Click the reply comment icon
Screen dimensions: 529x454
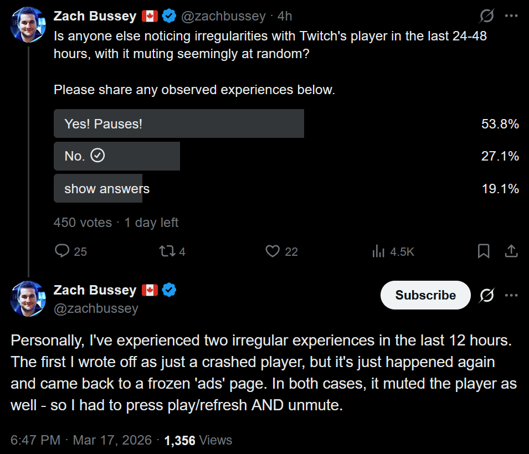(63, 251)
